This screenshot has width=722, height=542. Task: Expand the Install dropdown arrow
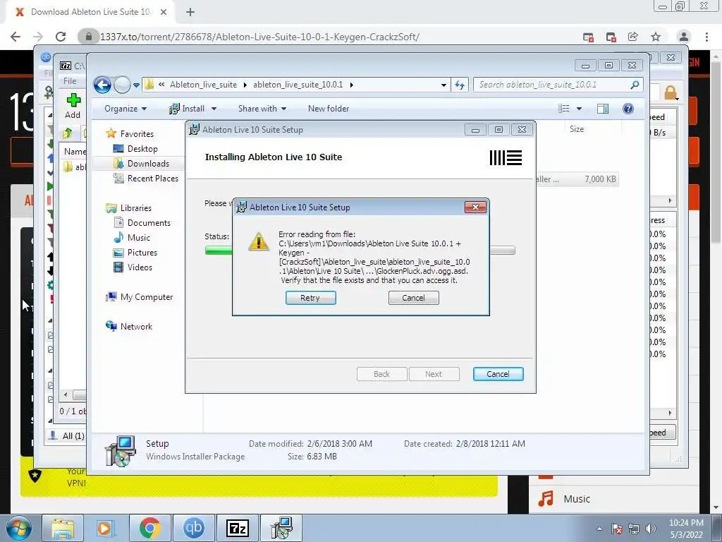pos(214,109)
